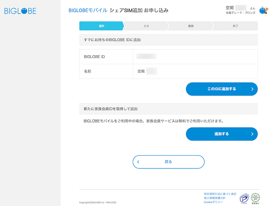Select the 完了 step tab
Screen dimensions: 274x206
tap(235, 26)
